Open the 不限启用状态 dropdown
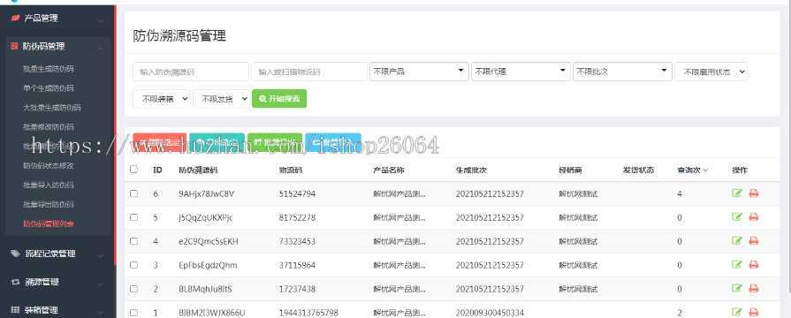Viewport: 791px width, 318px height. tap(711, 72)
